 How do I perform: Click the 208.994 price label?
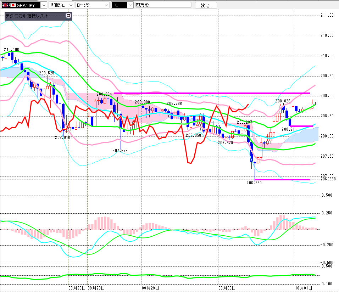(x=104, y=94)
